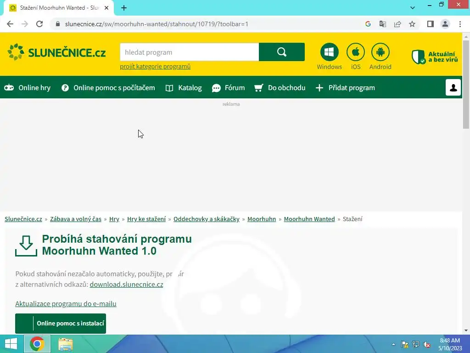The width and height of the screenshot is (470, 353).
Task: Open 'Zábava a volný čas' breadcrumb
Action: click(76, 219)
